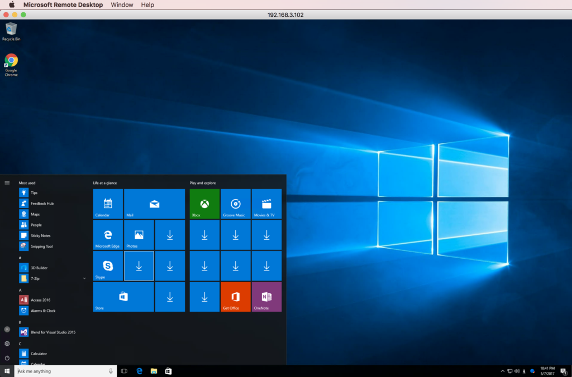Open Alarms & Clock app
The width and height of the screenshot is (572, 377).
click(x=53, y=311)
